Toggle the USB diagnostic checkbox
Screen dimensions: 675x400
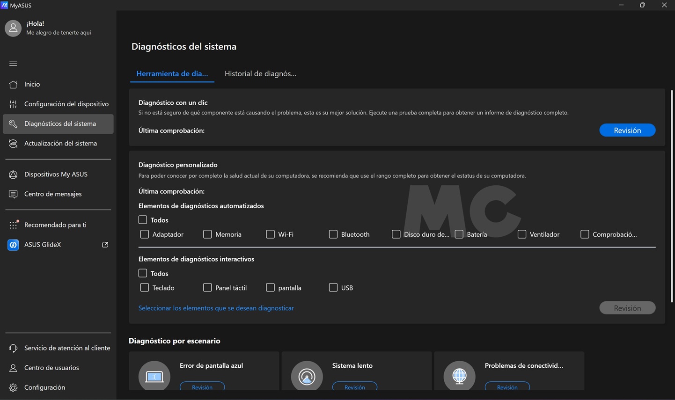pyautogui.click(x=333, y=288)
